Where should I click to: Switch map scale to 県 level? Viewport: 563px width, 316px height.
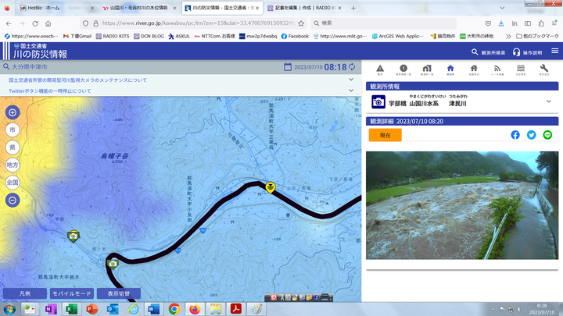click(13, 147)
